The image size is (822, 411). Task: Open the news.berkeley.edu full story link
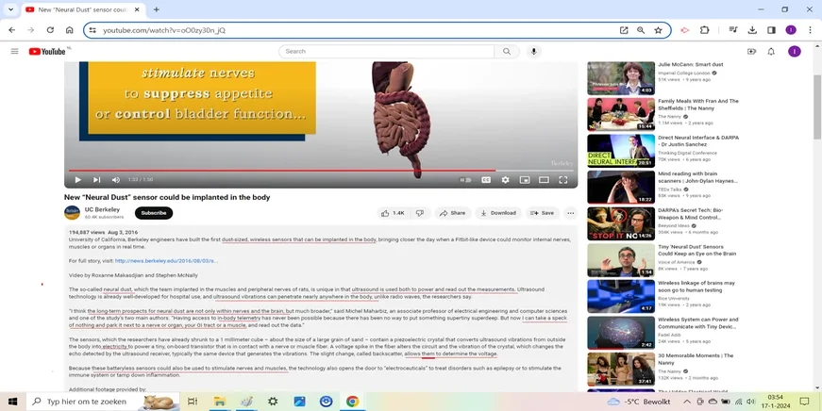coord(166,261)
